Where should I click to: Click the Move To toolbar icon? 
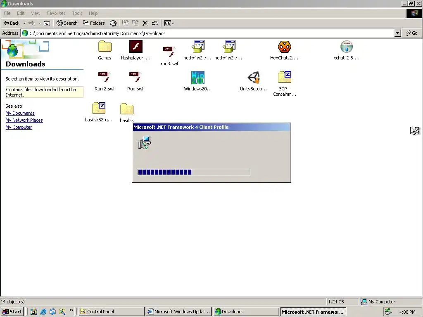(x=126, y=23)
